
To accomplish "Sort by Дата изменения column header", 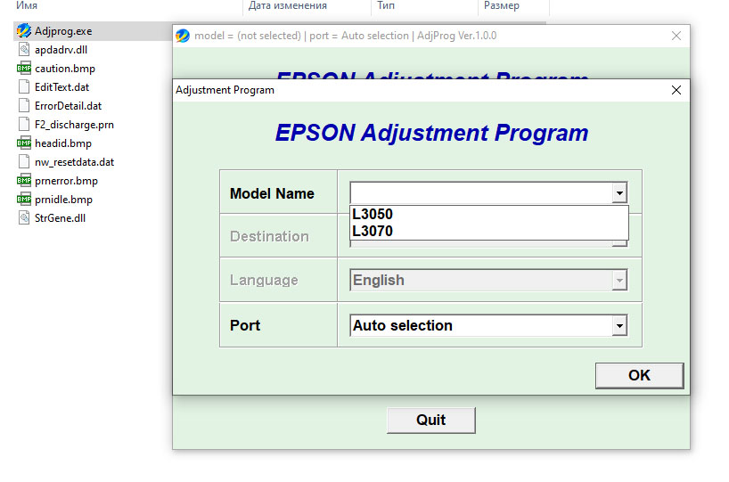I will (287, 6).
